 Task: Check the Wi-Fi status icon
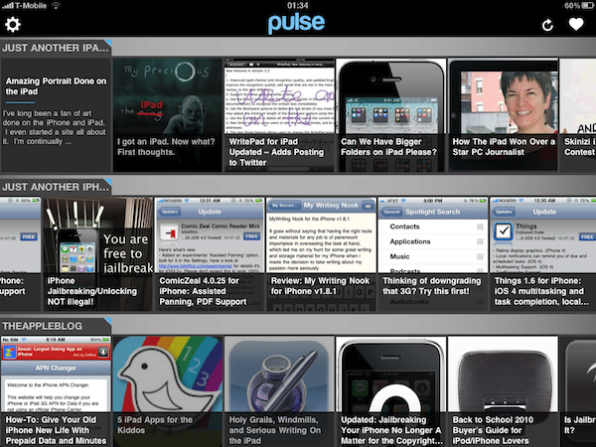(x=56, y=6)
